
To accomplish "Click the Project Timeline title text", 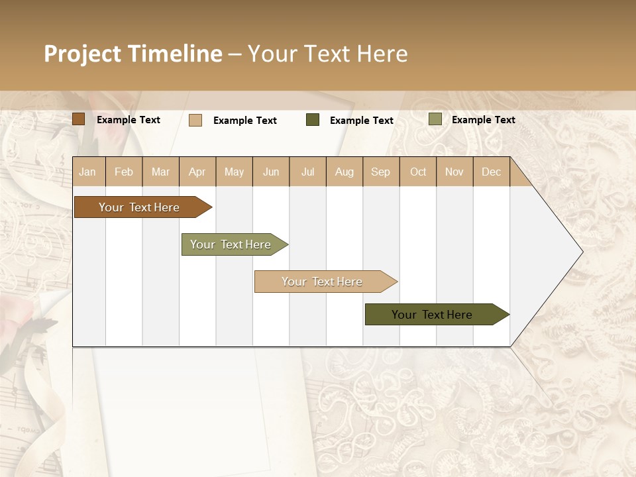I will 132,54.
